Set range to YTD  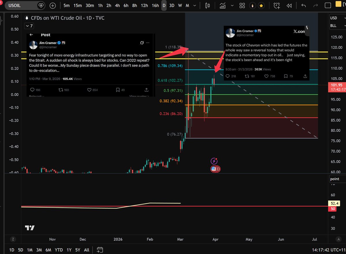pyautogui.click(x=59, y=250)
